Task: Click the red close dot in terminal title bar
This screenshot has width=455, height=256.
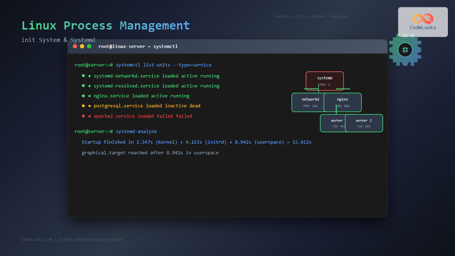Action: (75, 46)
